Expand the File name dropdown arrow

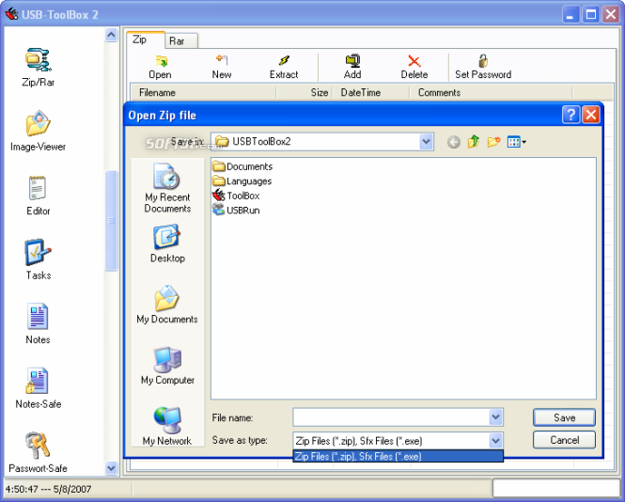pos(495,417)
